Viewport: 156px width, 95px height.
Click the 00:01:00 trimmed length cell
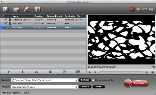[x=51, y=24]
